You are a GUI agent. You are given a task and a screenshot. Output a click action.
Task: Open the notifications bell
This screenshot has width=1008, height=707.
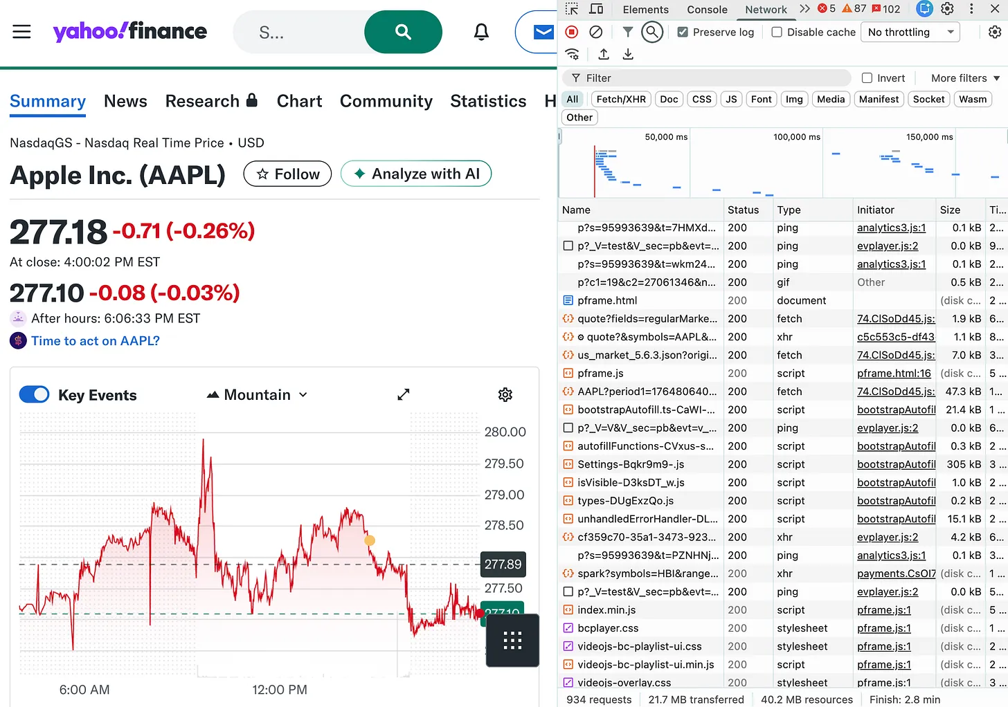click(x=481, y=32)
